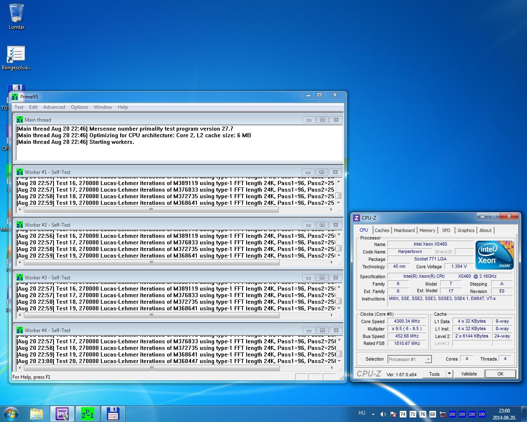Minimize the Main thread child window
Screen dimensions: 527x422
(x=308, y=120)
